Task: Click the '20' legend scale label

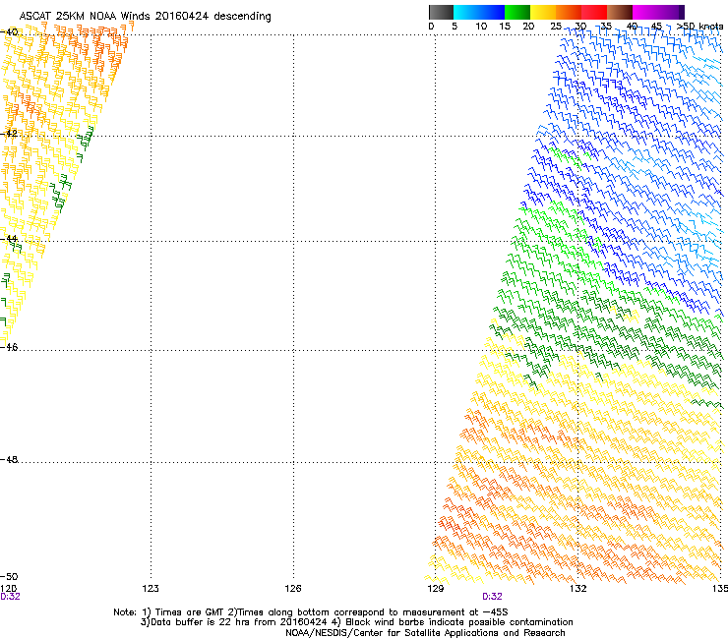Action: [x=528, y=27]
